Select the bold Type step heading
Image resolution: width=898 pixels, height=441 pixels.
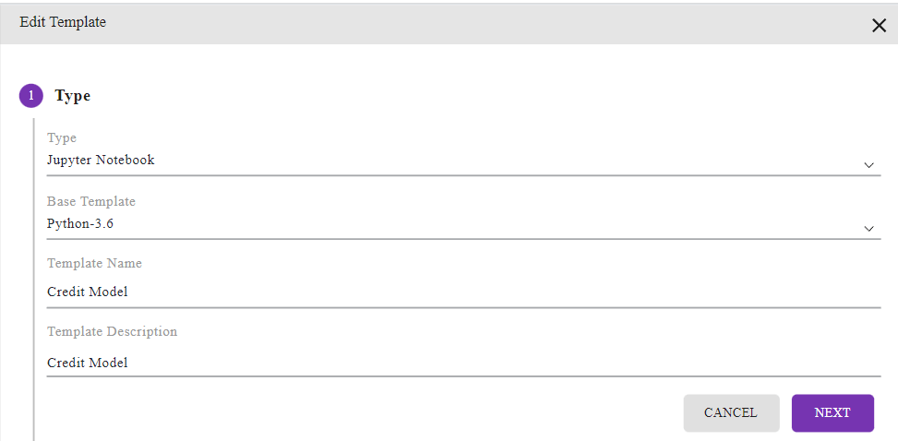tap(73, 96)
